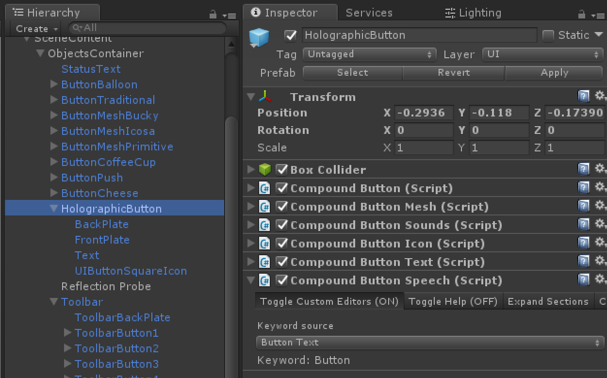
Task: Open Compound Button Text gear menu
Action: [x=600, y=261]
